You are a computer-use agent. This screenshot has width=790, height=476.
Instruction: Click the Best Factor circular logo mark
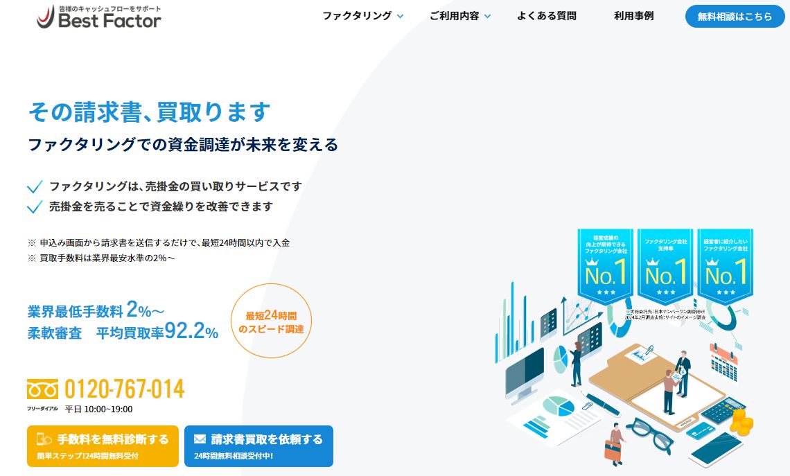click(x=46, y=17)
